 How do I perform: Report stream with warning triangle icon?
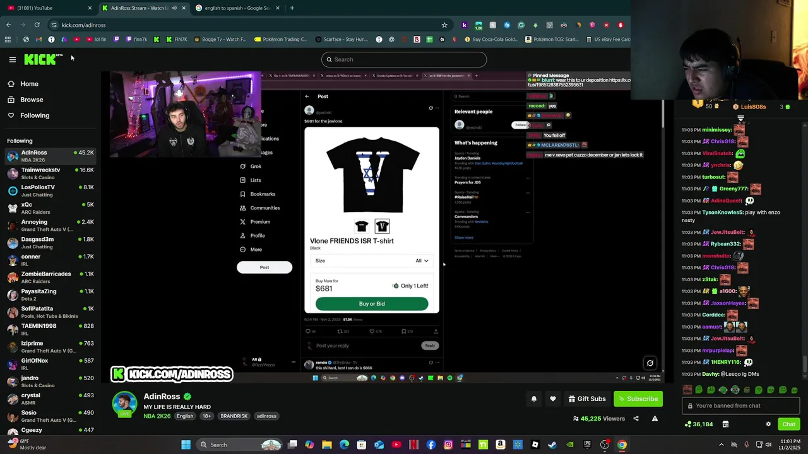pos(655,419)
